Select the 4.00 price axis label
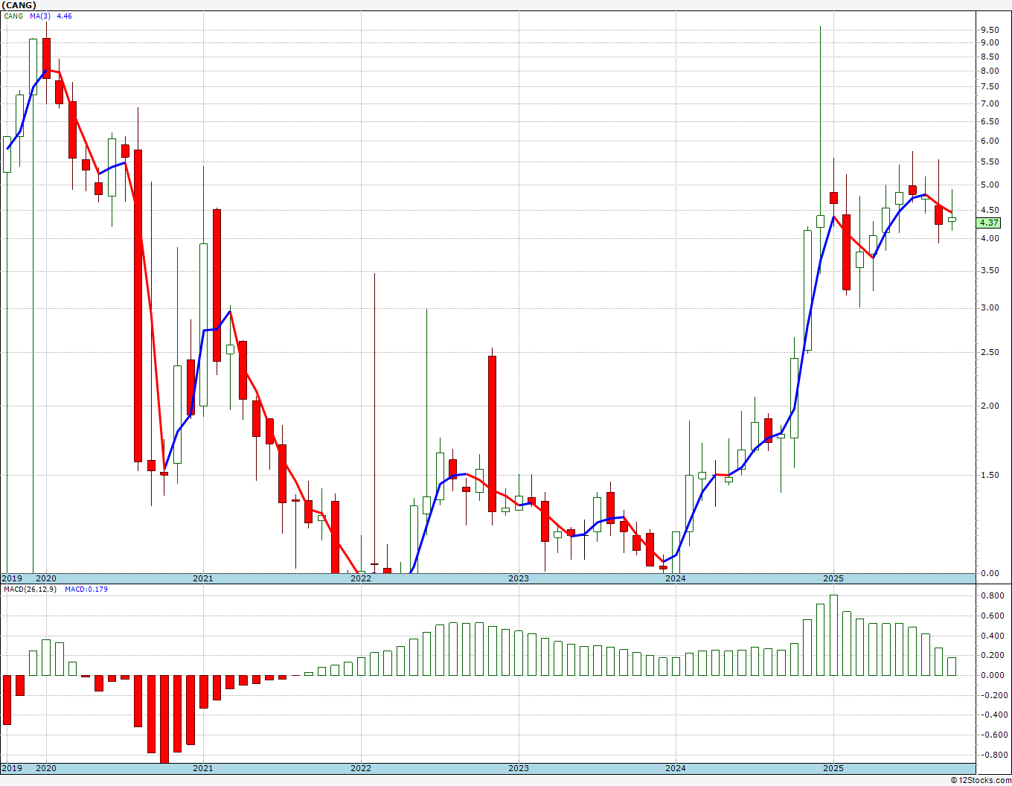 tap(989, 238)
